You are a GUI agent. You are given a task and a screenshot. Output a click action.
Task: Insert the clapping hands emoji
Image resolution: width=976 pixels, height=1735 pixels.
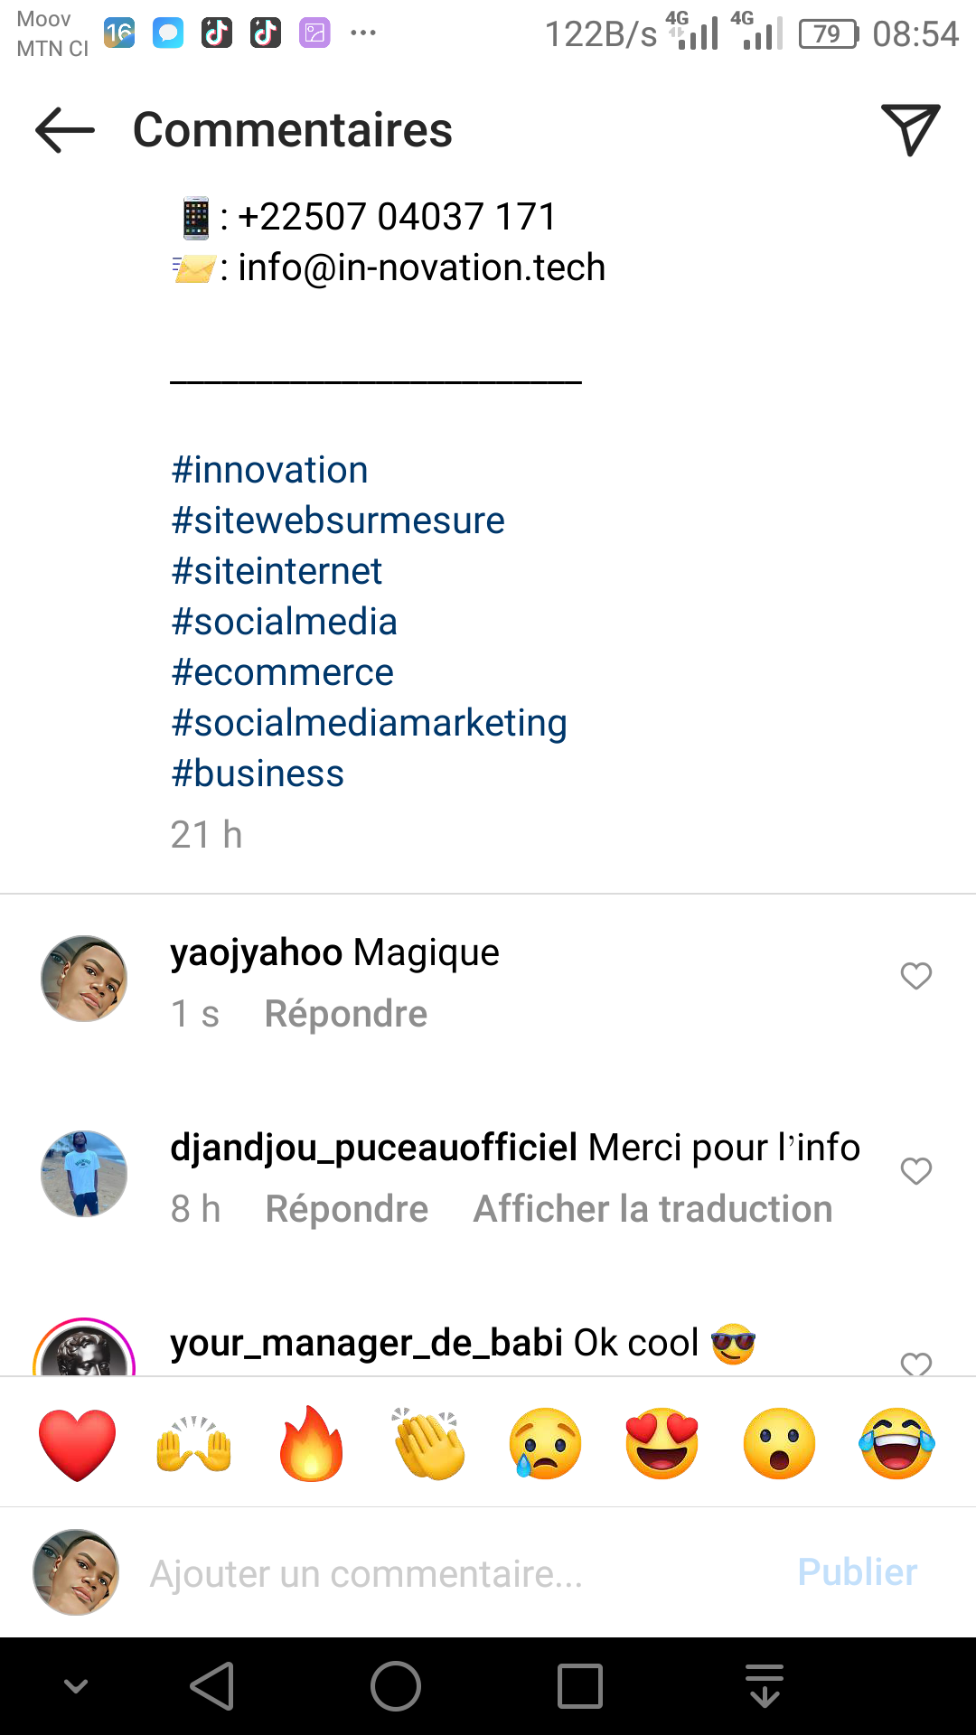point(429,1443)
